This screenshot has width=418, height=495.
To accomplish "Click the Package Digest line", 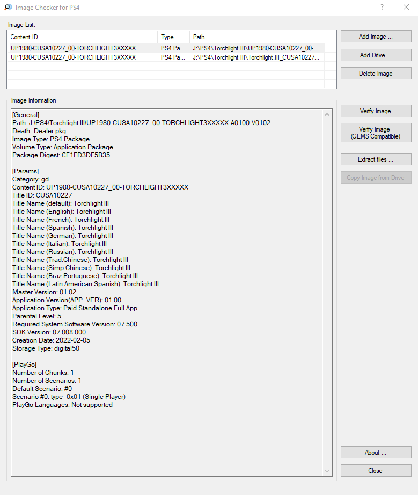I will [63, 155].
